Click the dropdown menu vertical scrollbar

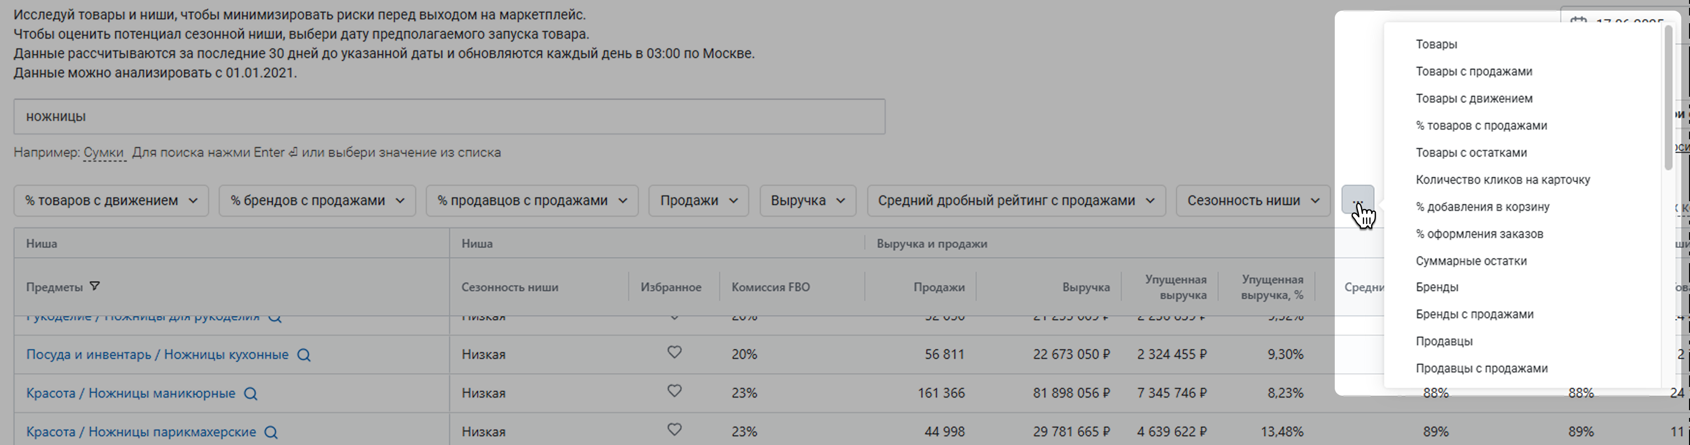(1668, 98)
